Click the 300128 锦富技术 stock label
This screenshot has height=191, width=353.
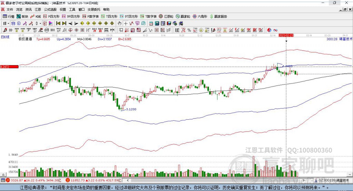point(339,39)
